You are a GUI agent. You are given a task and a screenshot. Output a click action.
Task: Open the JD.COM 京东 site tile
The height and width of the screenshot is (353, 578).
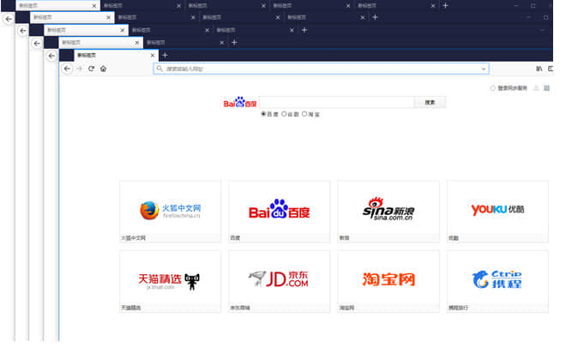pyautogui.click(x=279, y=281)
